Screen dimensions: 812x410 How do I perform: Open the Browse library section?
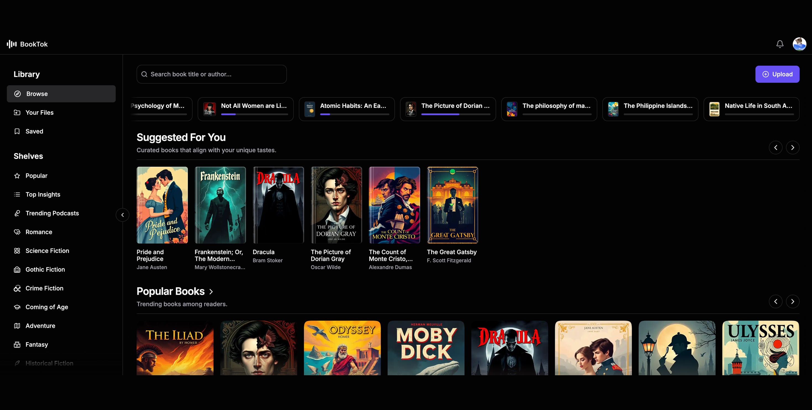61,94
